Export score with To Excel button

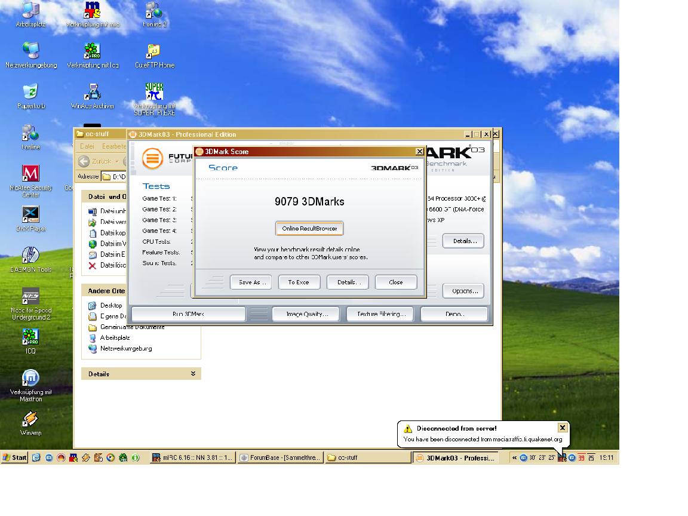(299, 282)
